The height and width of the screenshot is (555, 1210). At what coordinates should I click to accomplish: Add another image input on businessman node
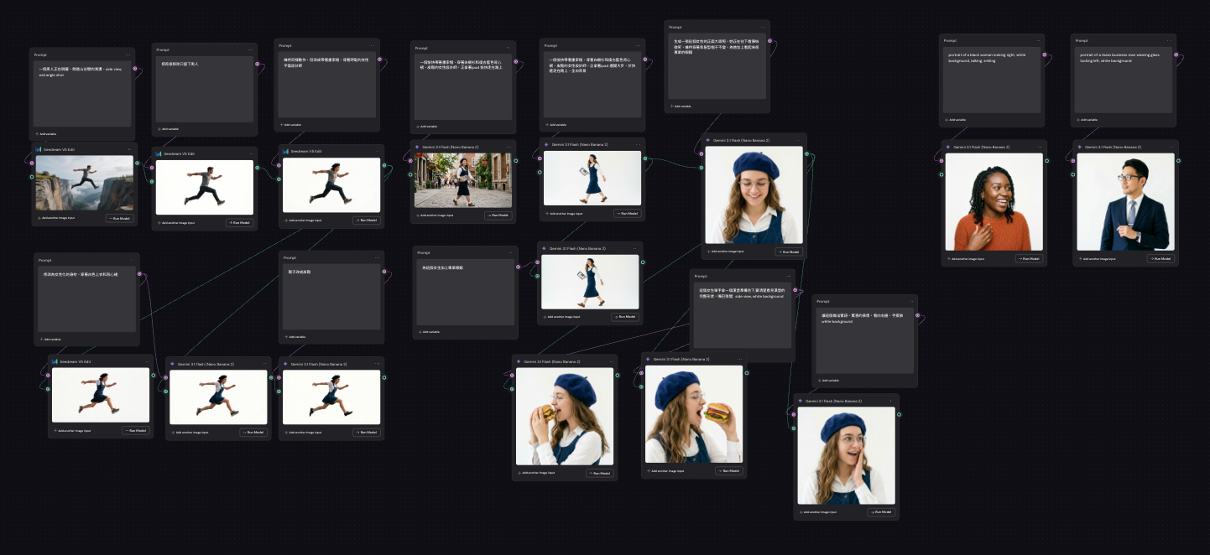click(1098, 258)
